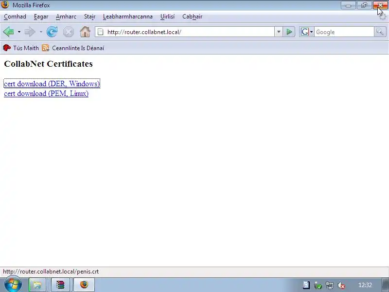
Task: Click the green Go button
Action: (289, 32)
